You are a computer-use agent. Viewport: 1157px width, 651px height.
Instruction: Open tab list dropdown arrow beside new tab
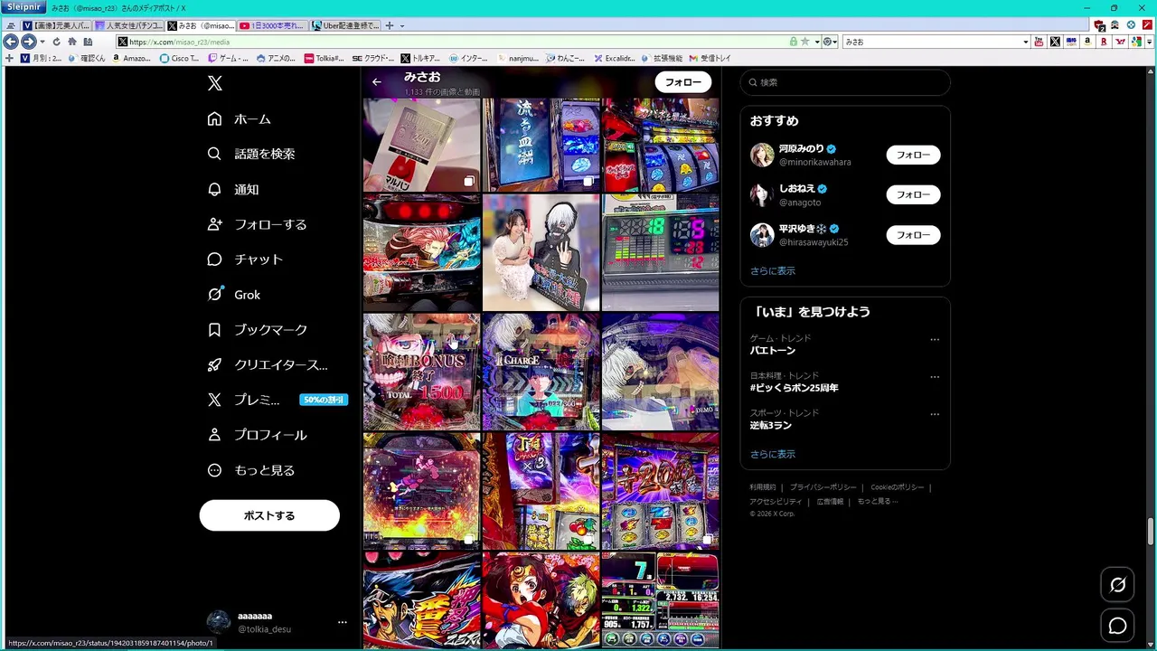pyautogui.click(x=402, y=26)
